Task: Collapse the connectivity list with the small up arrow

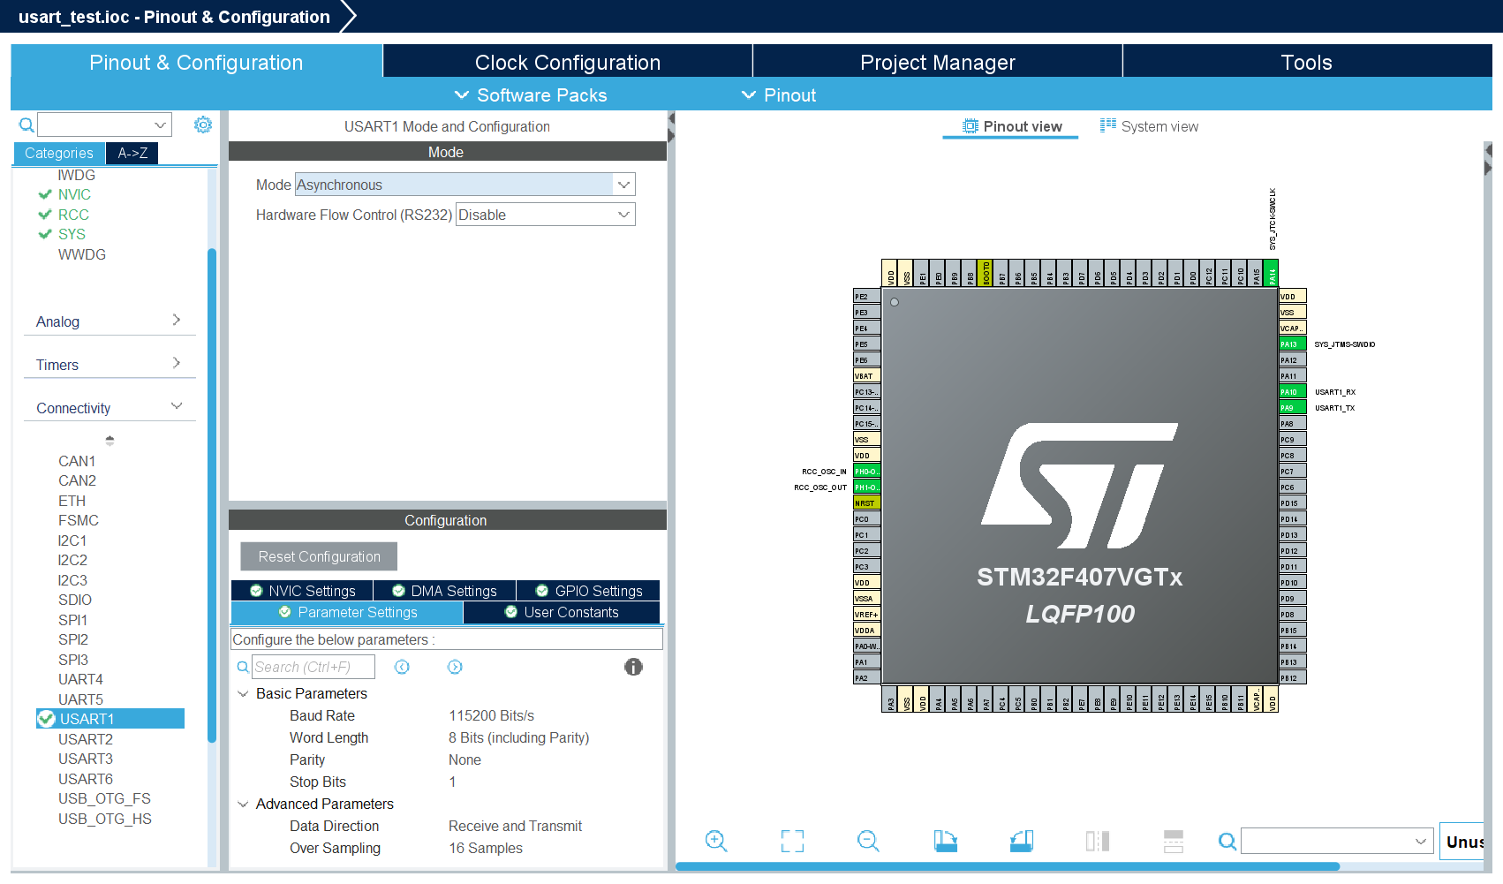Action: tap(110, 440)
